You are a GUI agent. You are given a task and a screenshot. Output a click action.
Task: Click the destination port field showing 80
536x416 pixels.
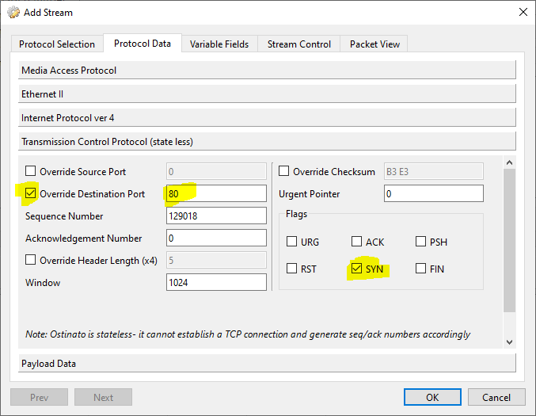216,193
